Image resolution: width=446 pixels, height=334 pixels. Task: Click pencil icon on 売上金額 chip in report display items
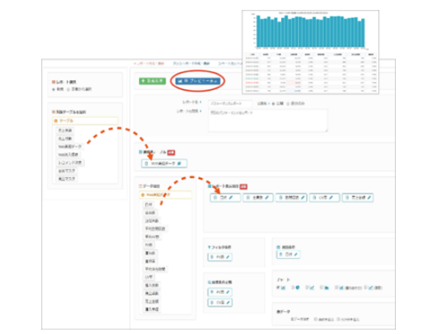point(369,198)
